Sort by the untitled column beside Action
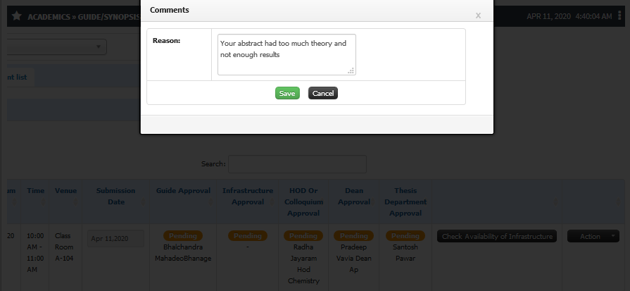This screenshot has height=291, width=630. 497,202
